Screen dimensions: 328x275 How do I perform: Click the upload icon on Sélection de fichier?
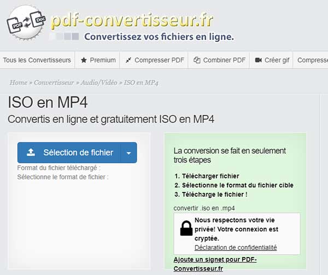coord(31,153)
